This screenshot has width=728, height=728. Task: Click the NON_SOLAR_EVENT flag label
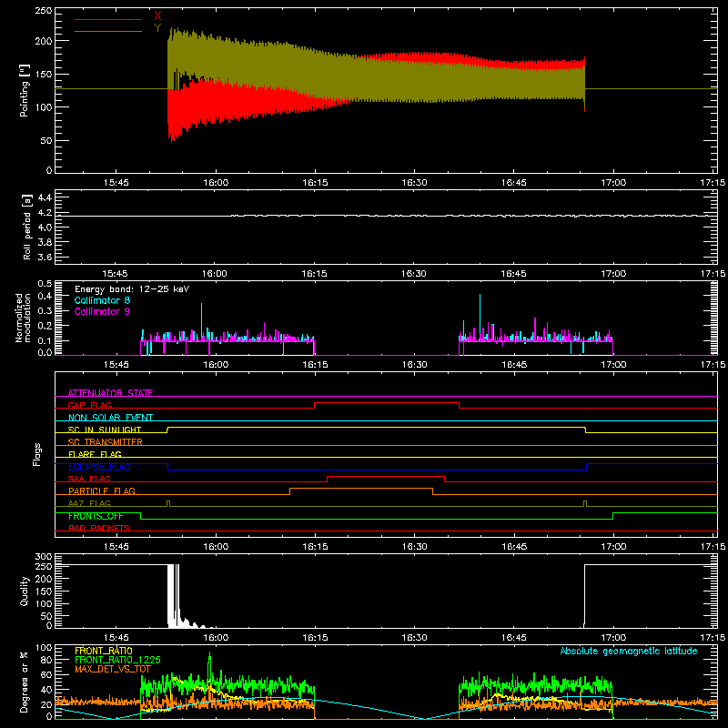pos(110,418)
